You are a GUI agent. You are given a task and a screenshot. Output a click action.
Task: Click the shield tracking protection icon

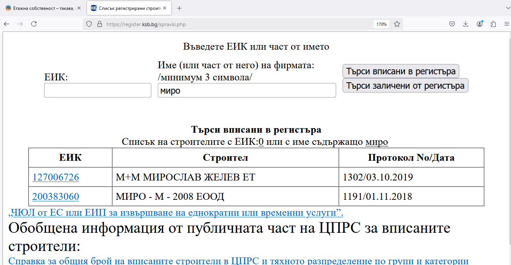[89, 24]
